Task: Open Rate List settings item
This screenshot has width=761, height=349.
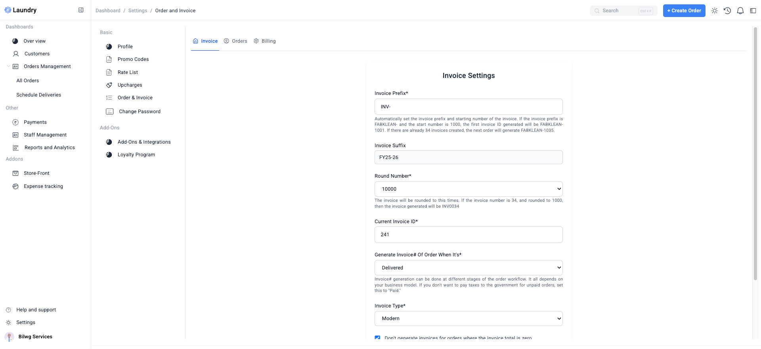Action: tap(128, 72)
